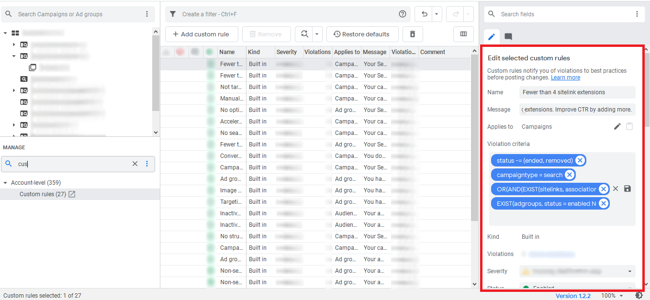Viewport: 650px width, 300px height.
Task: Open the Learn more link
Action: tap(565, 78)
